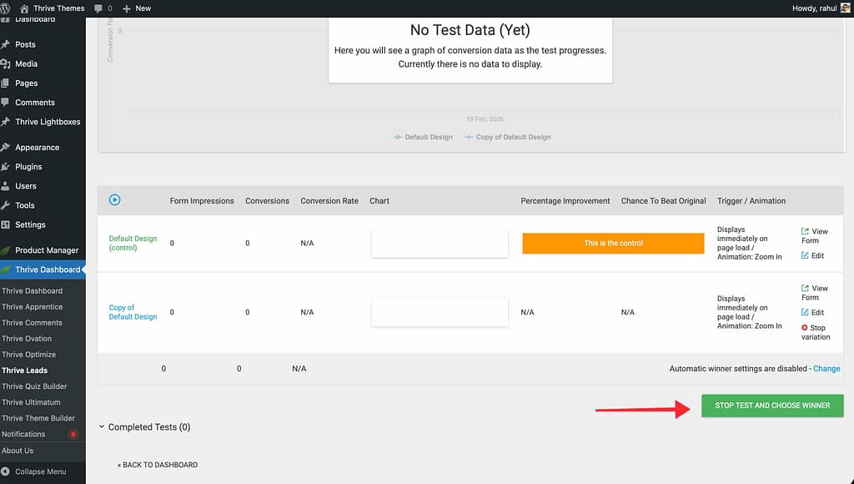
Task: Click Change link for automatic winner settings
Action: [826, 368]
